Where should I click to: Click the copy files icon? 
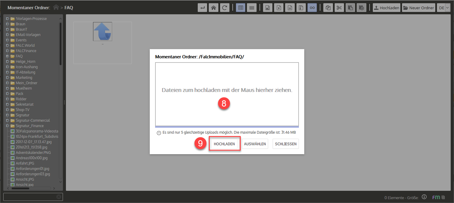328,8
